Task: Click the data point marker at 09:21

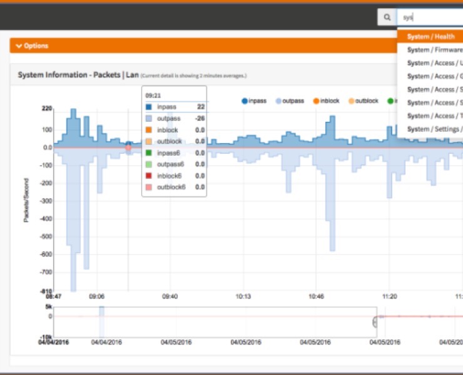Action: pyautogui.click(x=128, y=144)
